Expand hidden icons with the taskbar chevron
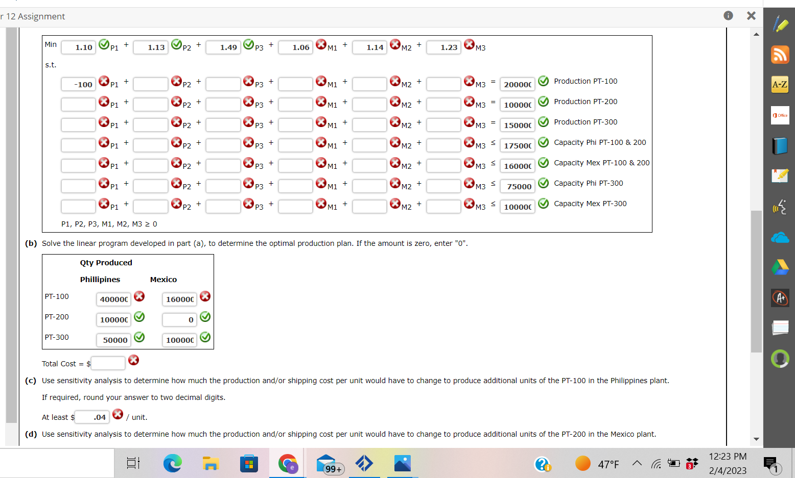 pos(637,463)
